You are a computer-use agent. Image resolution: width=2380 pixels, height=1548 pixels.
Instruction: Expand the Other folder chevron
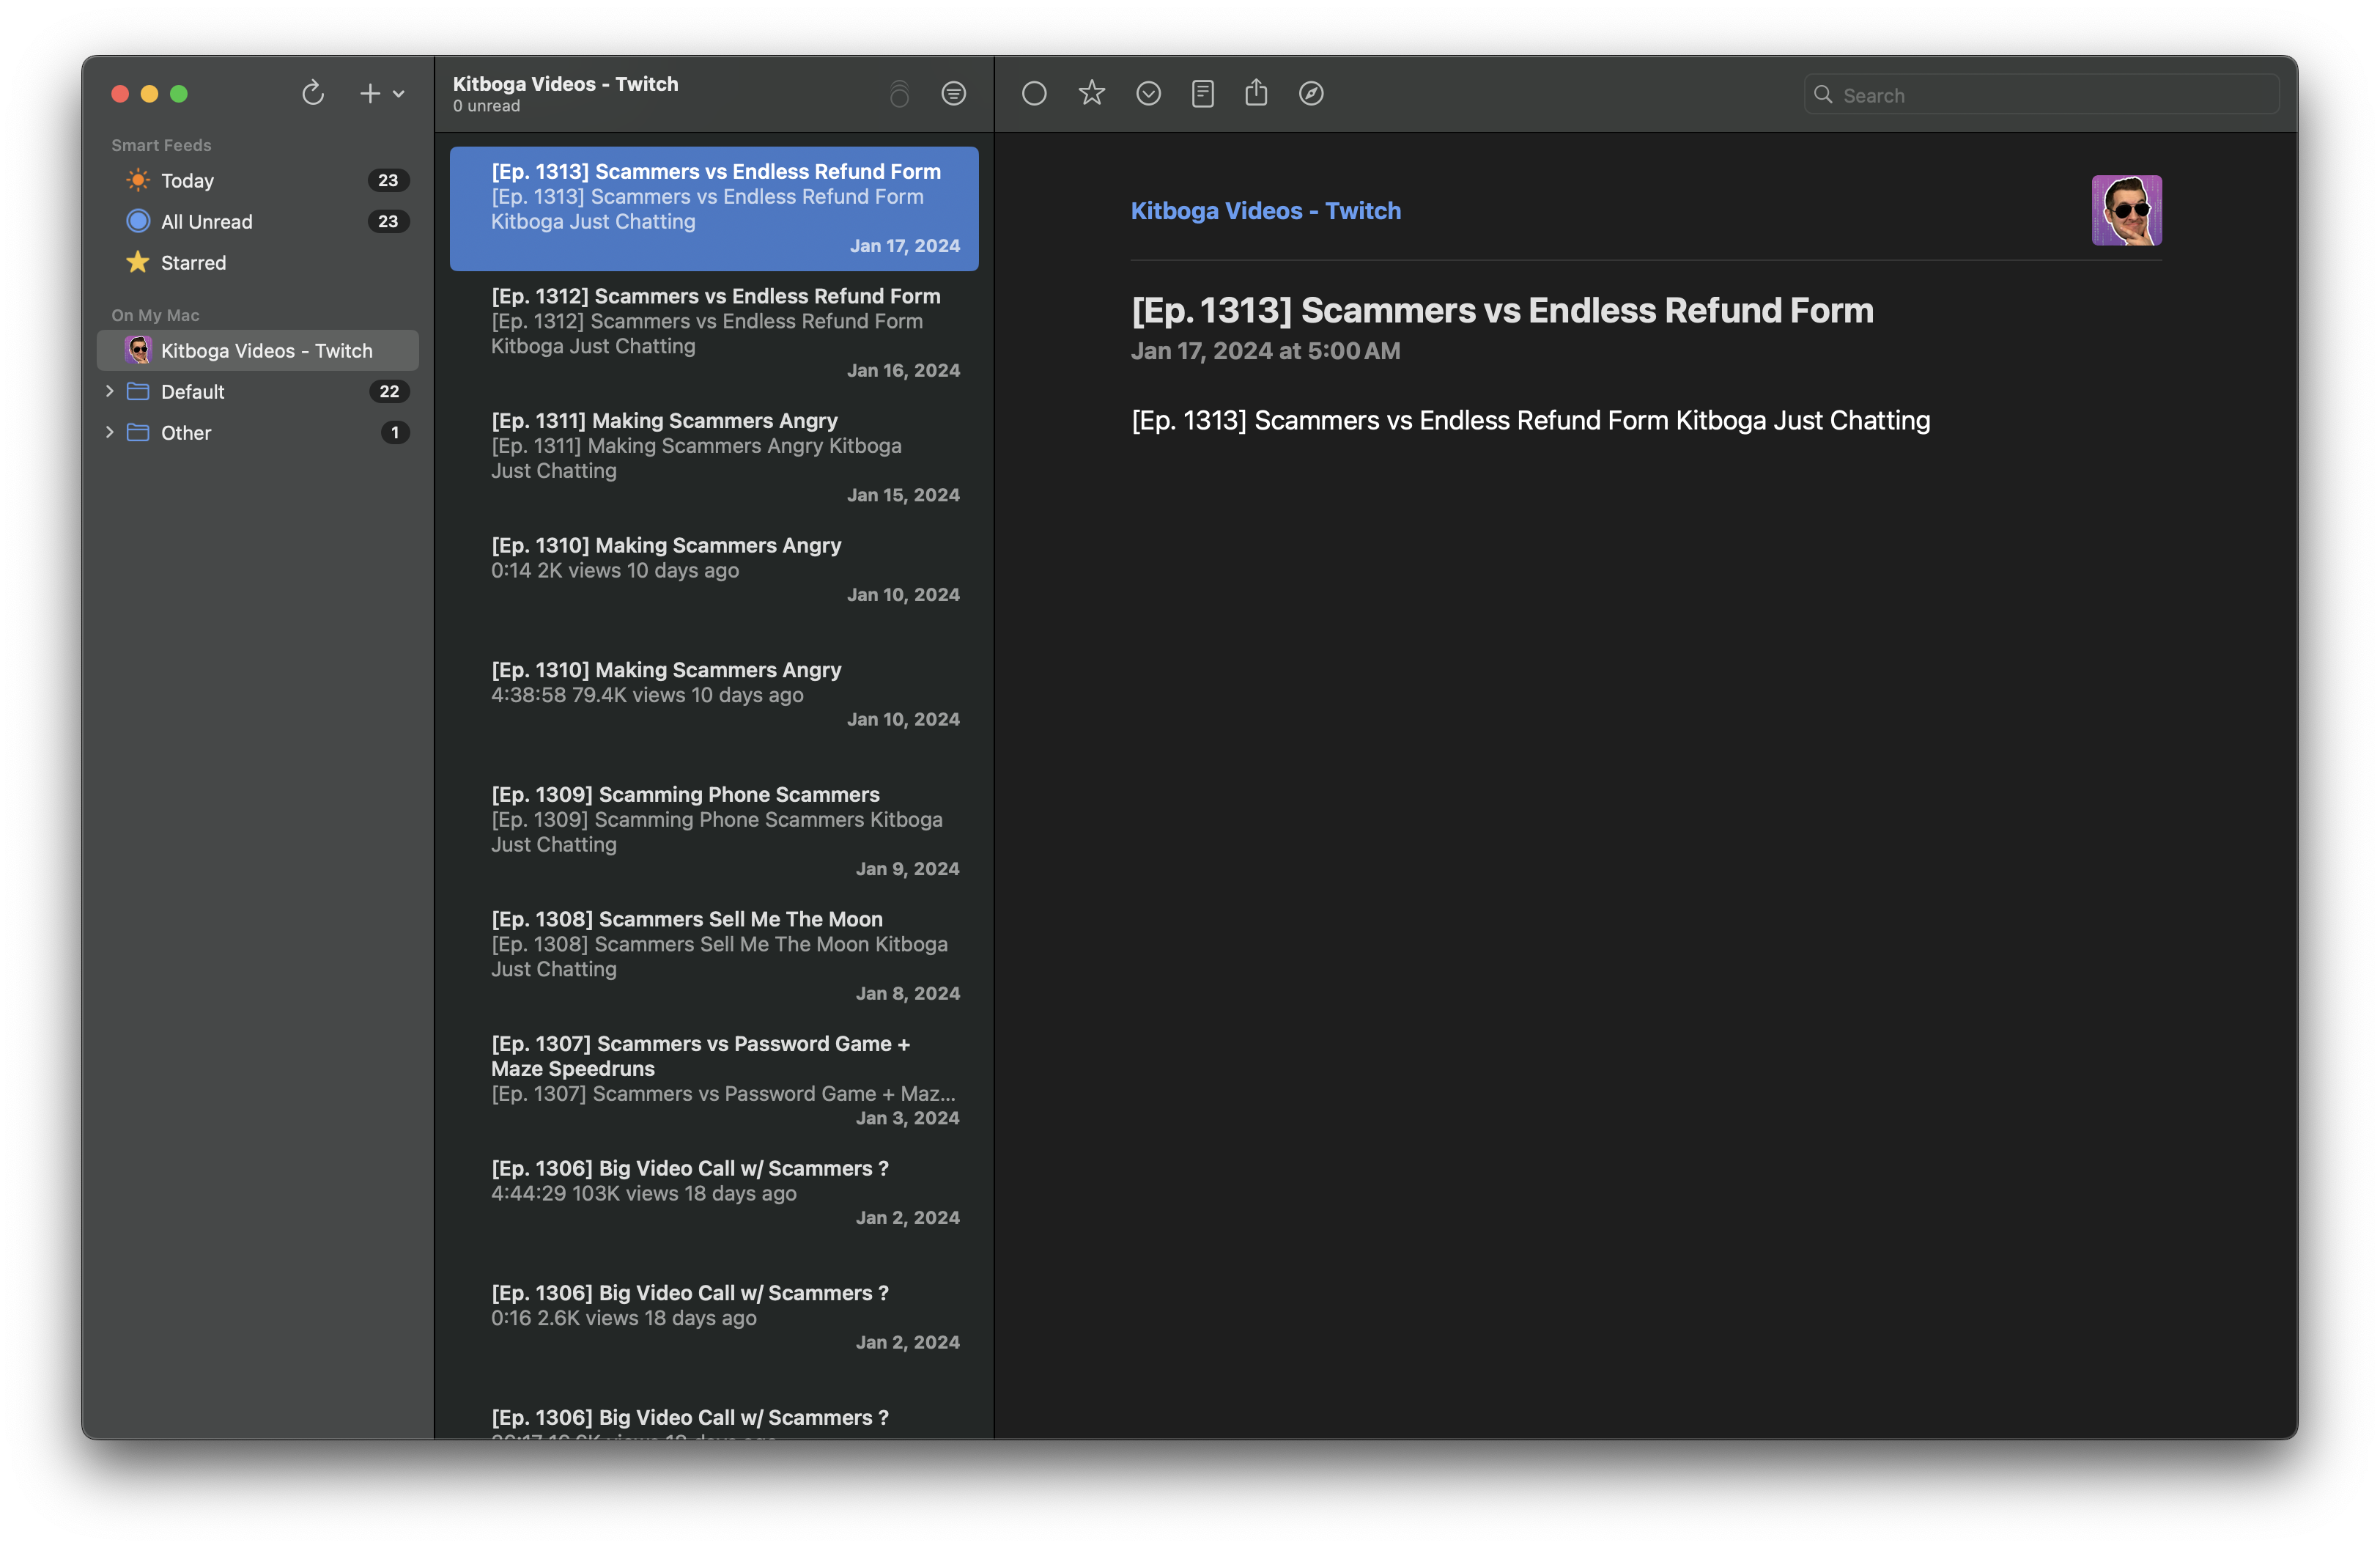click(110, 432)
